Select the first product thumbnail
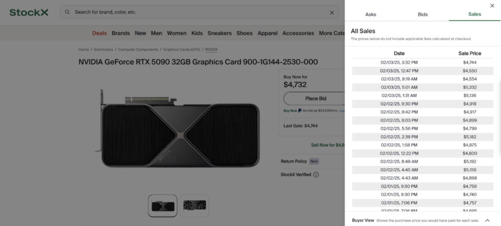The width and height of the screenshot is (501, 226). (162, 205)
